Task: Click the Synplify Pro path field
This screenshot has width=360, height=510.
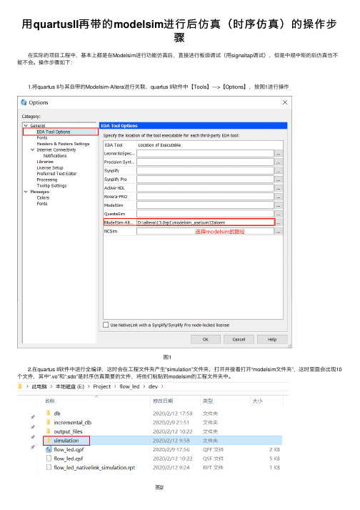Action: [205, 180]
